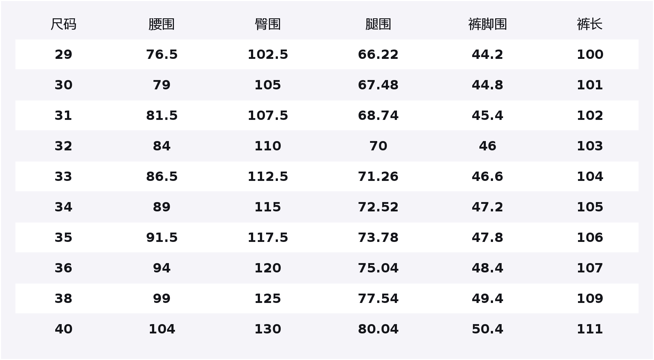Viewport: 654px width, 360px height.
Task: Select the 76.5 waist measurement cell
Action: coord(162,55)
